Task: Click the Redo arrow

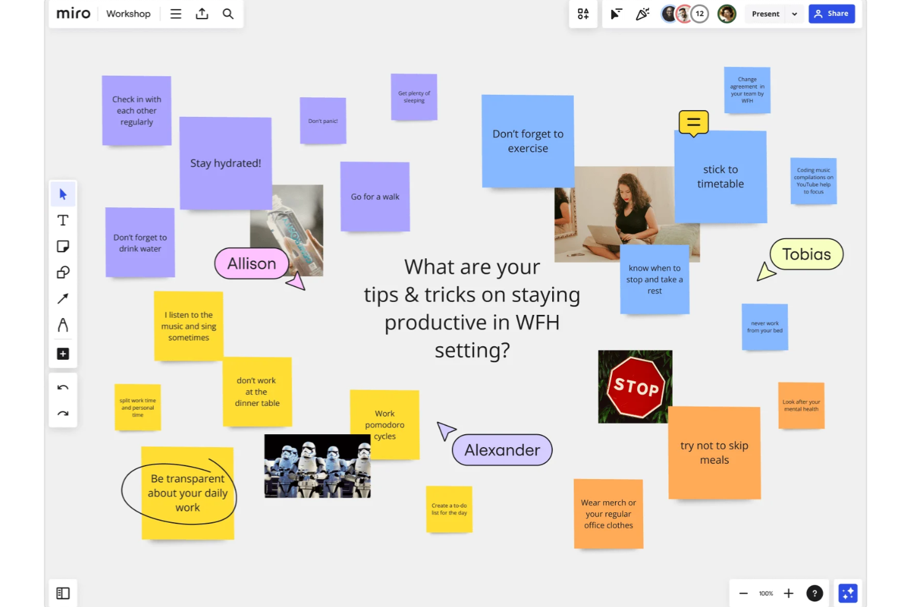Action: point(63,413)
